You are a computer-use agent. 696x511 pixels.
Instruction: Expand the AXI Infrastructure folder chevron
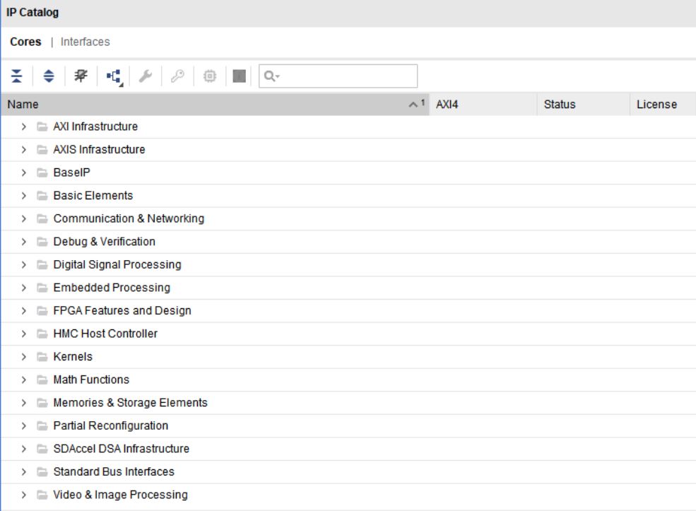pos(23,127)
